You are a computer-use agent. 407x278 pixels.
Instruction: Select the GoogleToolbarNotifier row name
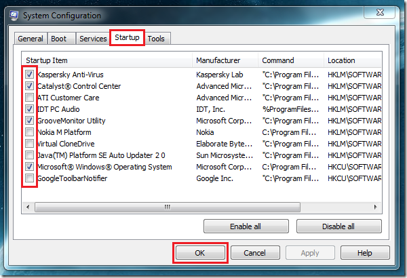[72, 178]
